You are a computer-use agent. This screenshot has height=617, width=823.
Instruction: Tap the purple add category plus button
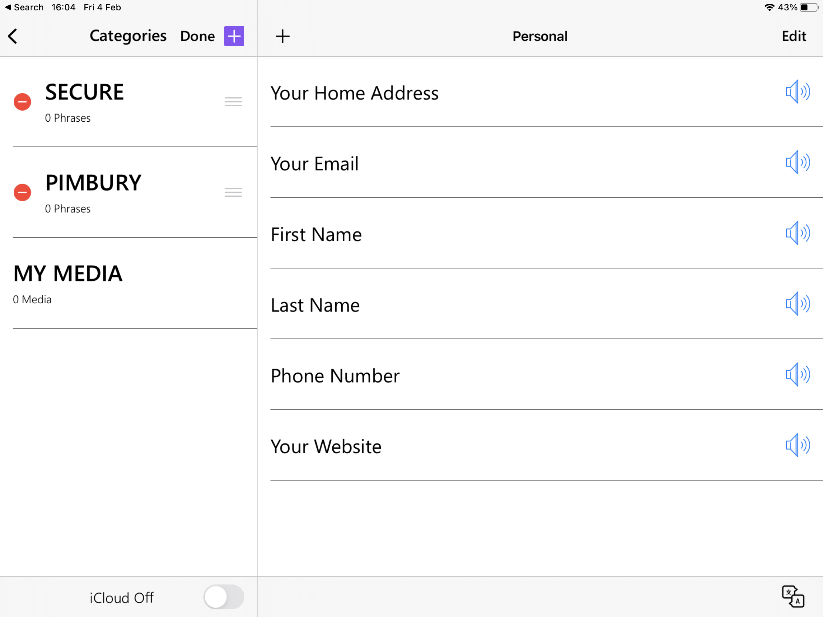tap(234, 36)
